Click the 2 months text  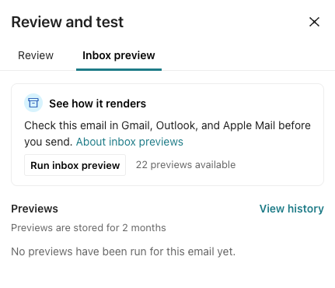click(x=144, y=228)
